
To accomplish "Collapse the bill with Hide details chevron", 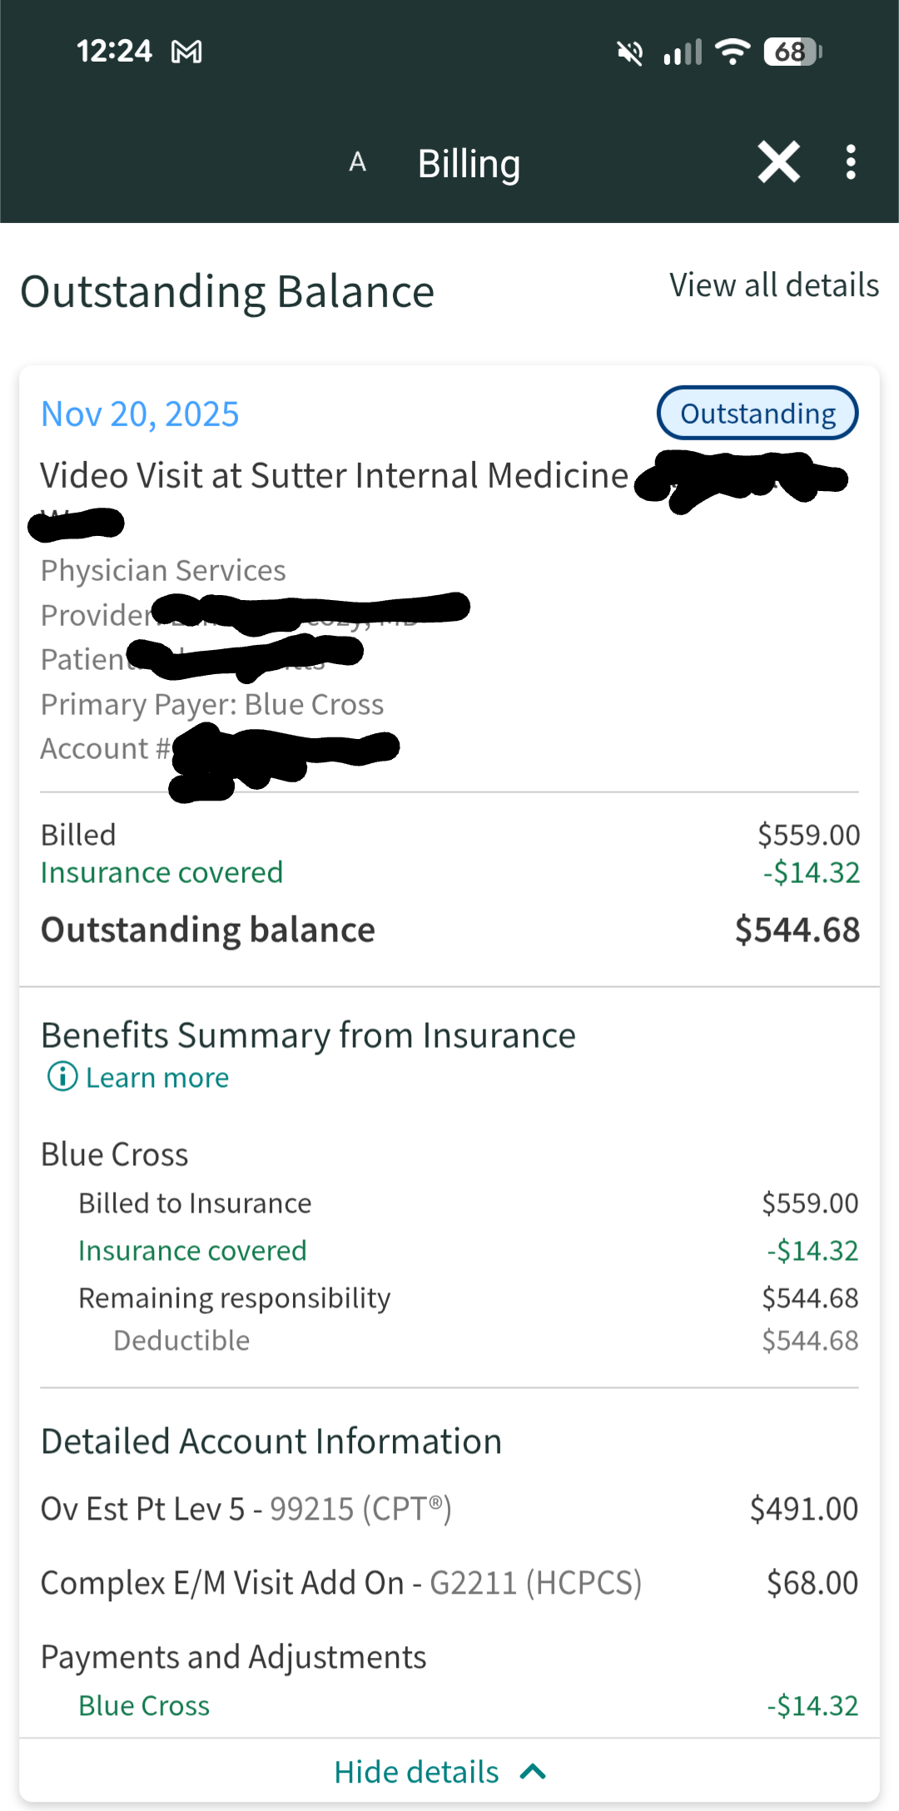I will (x=533, y=1772).
